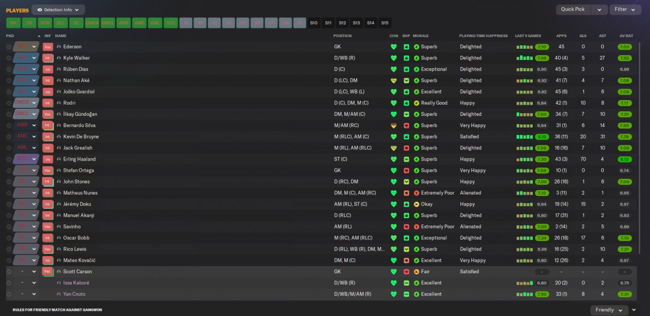This screenshot has width=650, height=316.
Task: Click the Playing Time Happiness column header
Action: pos(483,36)
